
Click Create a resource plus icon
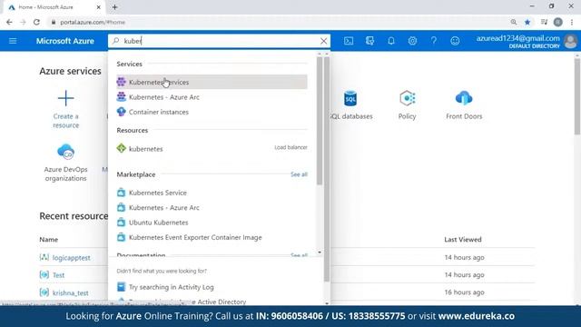click(x=65, y=98)
